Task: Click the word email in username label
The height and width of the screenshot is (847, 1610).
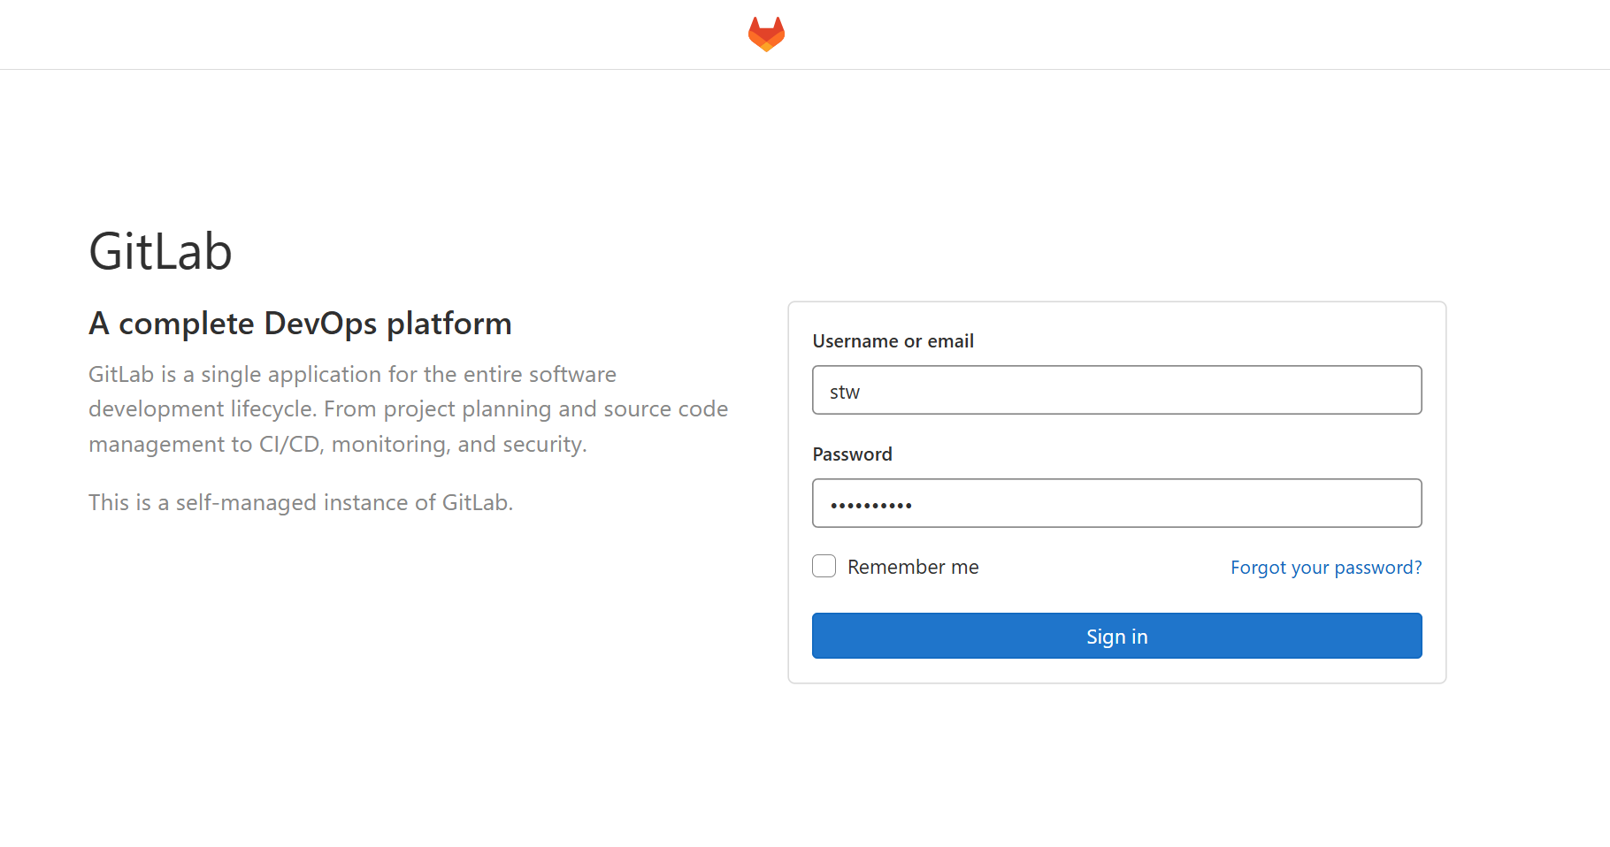Action: [x=950, y=341]
